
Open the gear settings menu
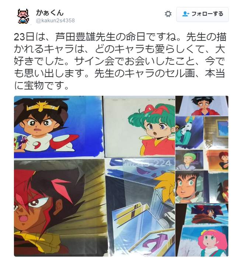[x=168, y=14]
